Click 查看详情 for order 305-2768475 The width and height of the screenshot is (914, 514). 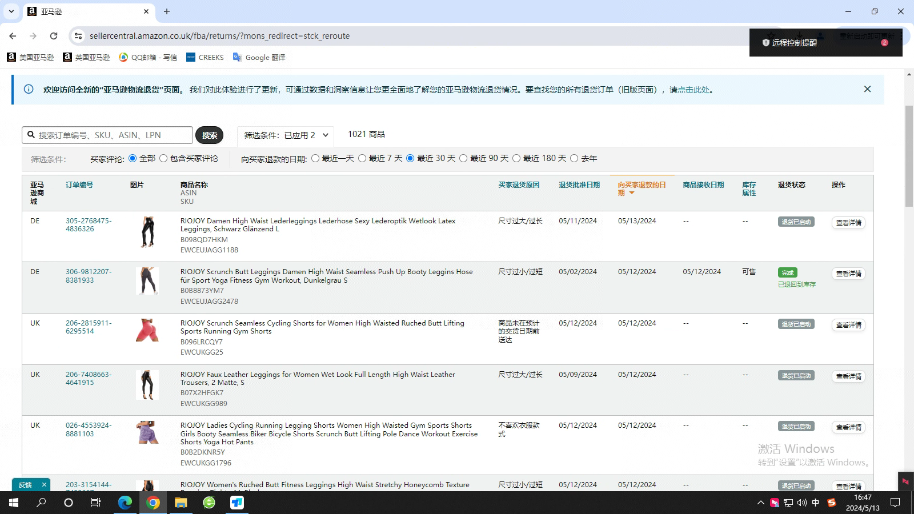(848, 223)
